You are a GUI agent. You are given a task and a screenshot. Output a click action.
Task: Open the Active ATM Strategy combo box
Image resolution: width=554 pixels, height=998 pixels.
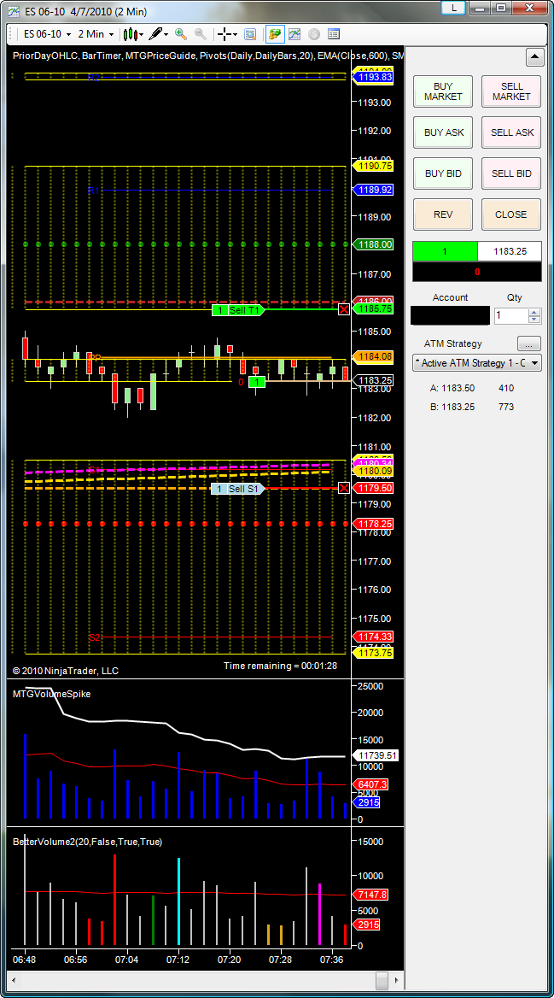click(x=477, y=363)
